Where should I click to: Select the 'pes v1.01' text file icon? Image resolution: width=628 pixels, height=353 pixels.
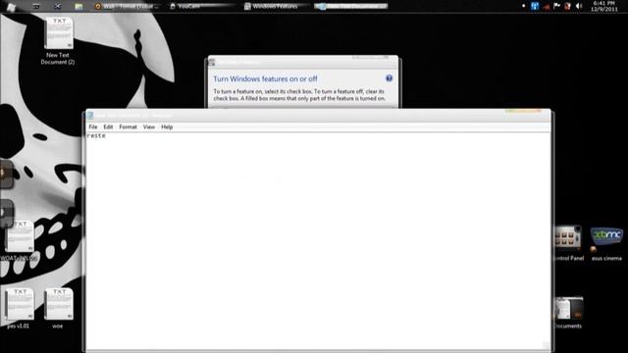coord(19,308)
